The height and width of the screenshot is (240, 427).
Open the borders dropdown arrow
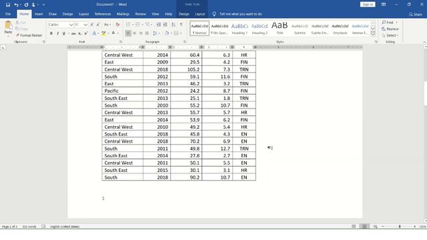pos(181,33)
